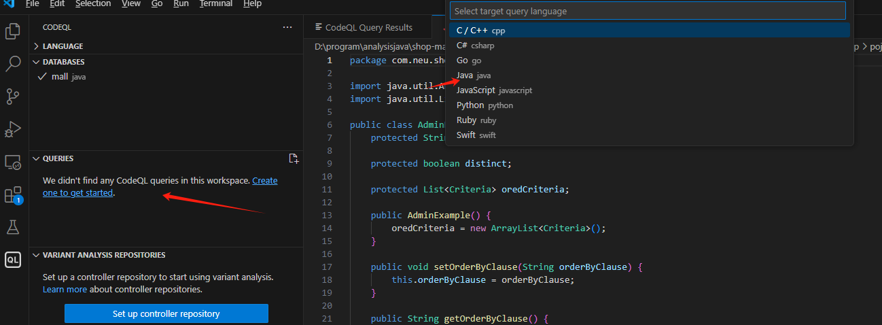882x325 pixels.
Task: Select the mall java database
Action: [166, 76]
